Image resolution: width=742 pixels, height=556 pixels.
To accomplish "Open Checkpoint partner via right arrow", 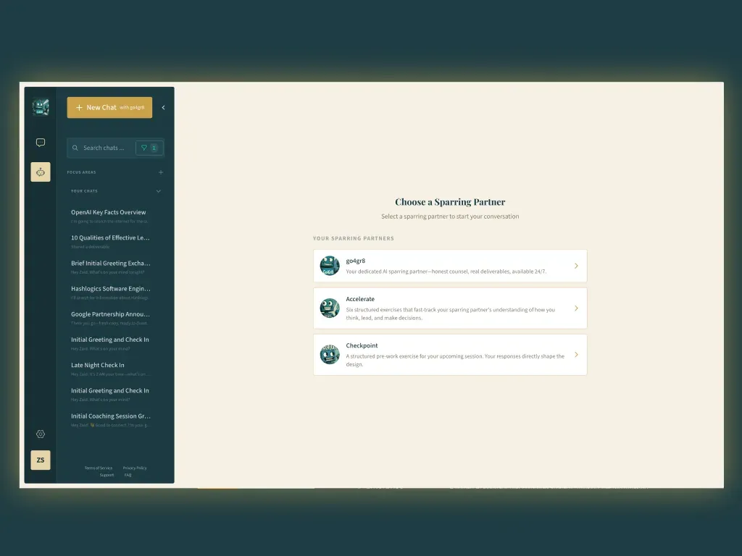I will click(x=576, y=355).
